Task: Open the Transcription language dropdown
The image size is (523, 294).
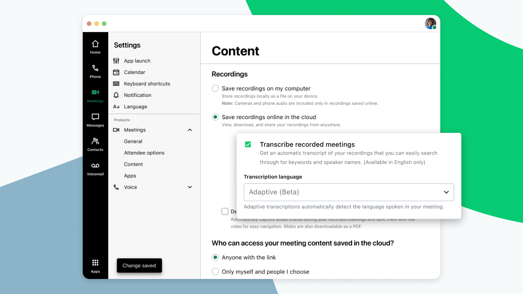Action: tap(349, 192)
